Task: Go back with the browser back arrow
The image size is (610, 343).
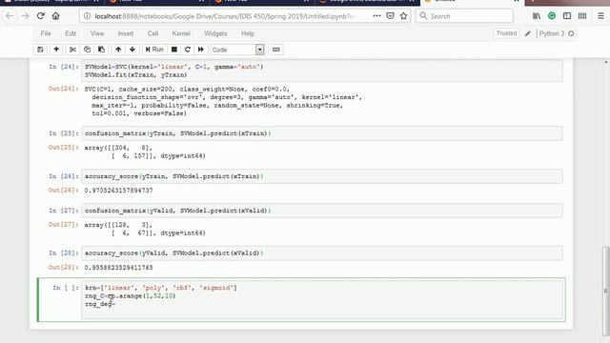Action: tap(10, 16)
